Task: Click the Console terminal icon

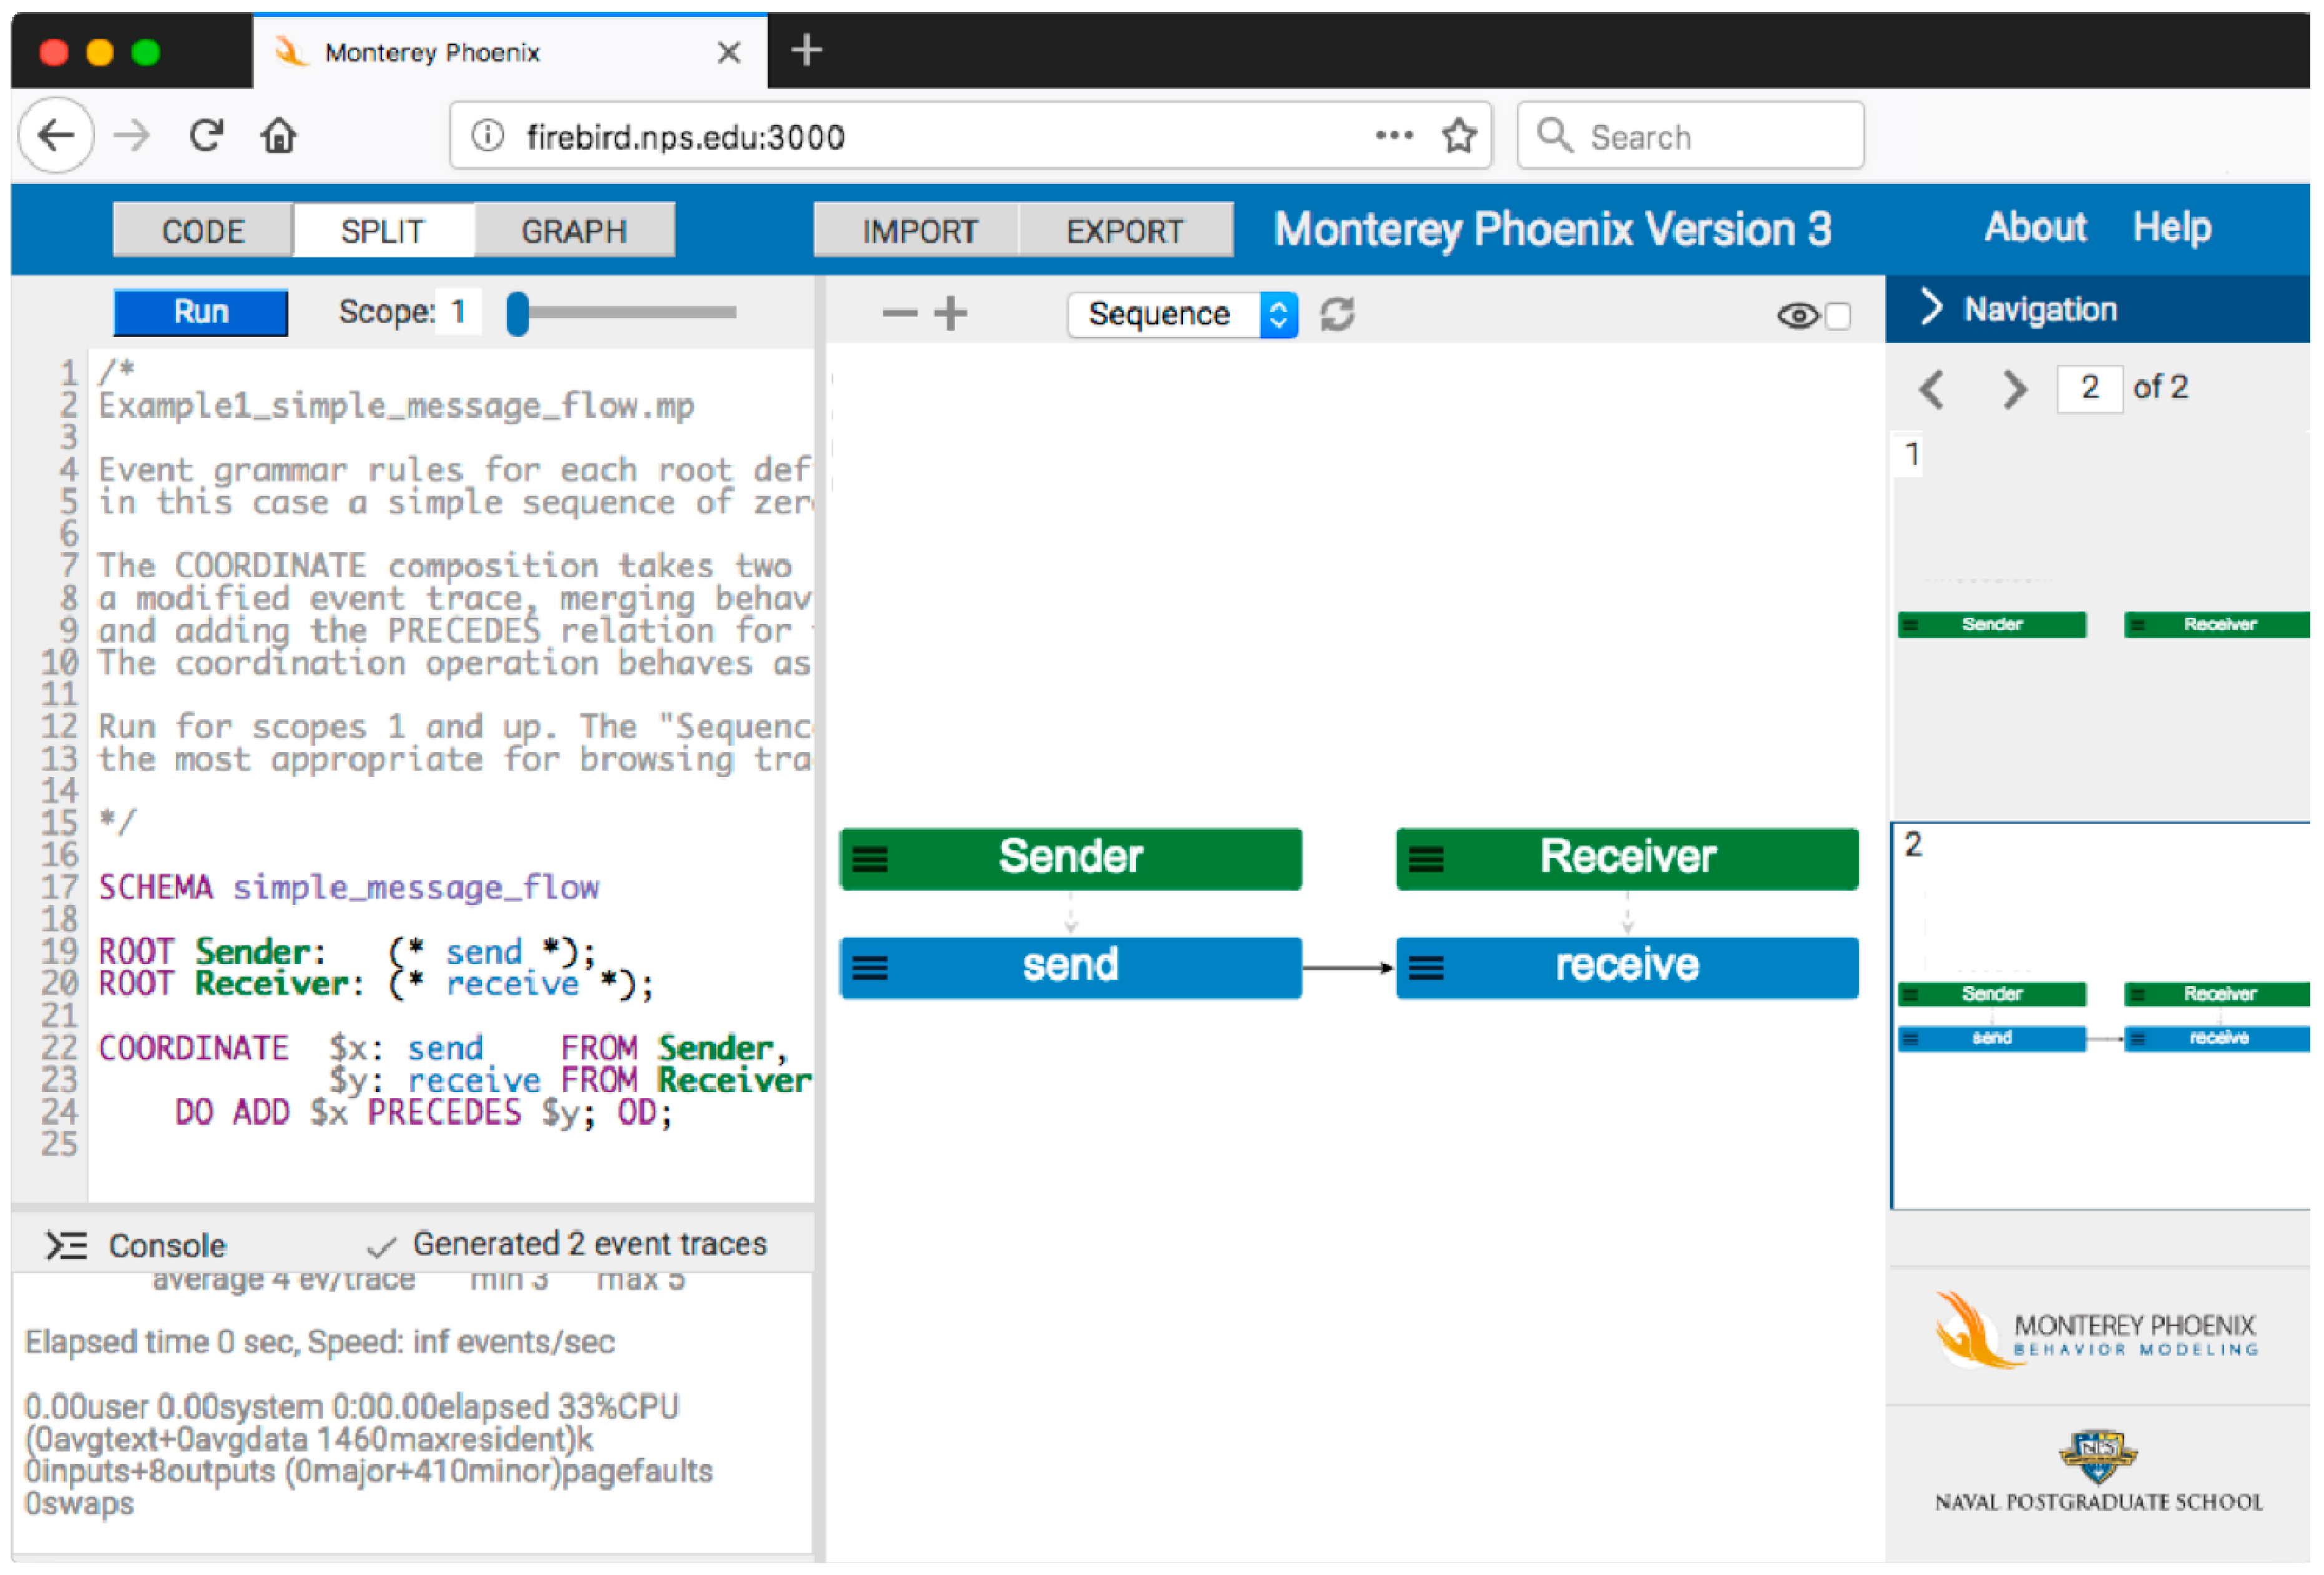Action: (x=66, y=1245)
